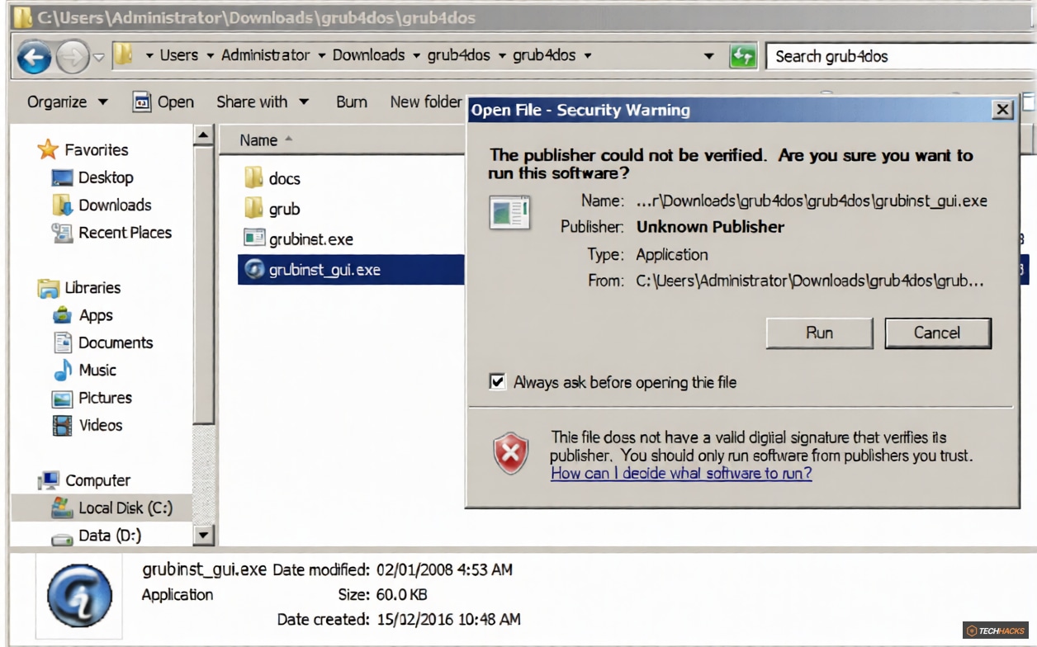Screen dimensions: 1037x647
Task: Click Burn in the toolbar
Action: tap(352, 102)
